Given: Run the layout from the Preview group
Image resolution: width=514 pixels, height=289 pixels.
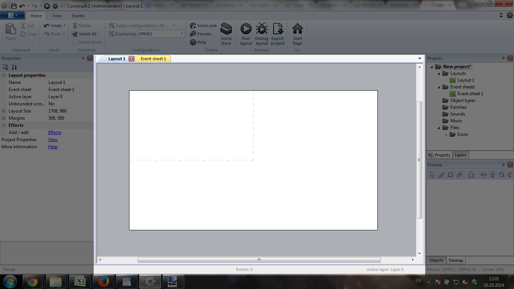Looking at the screenshot, I should pyautogui.click(x=246, y=34).
